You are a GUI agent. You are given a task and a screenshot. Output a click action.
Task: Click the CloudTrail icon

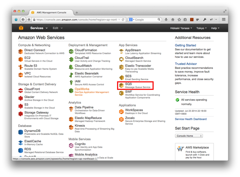[71, 59]
